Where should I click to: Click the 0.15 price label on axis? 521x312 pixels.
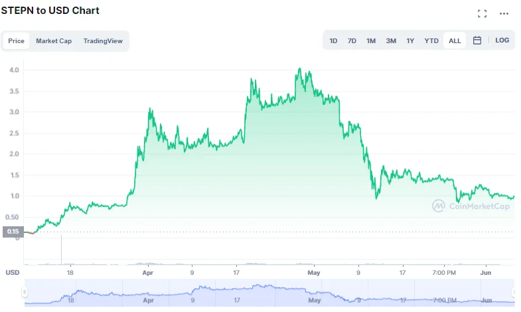pos(13,231)
